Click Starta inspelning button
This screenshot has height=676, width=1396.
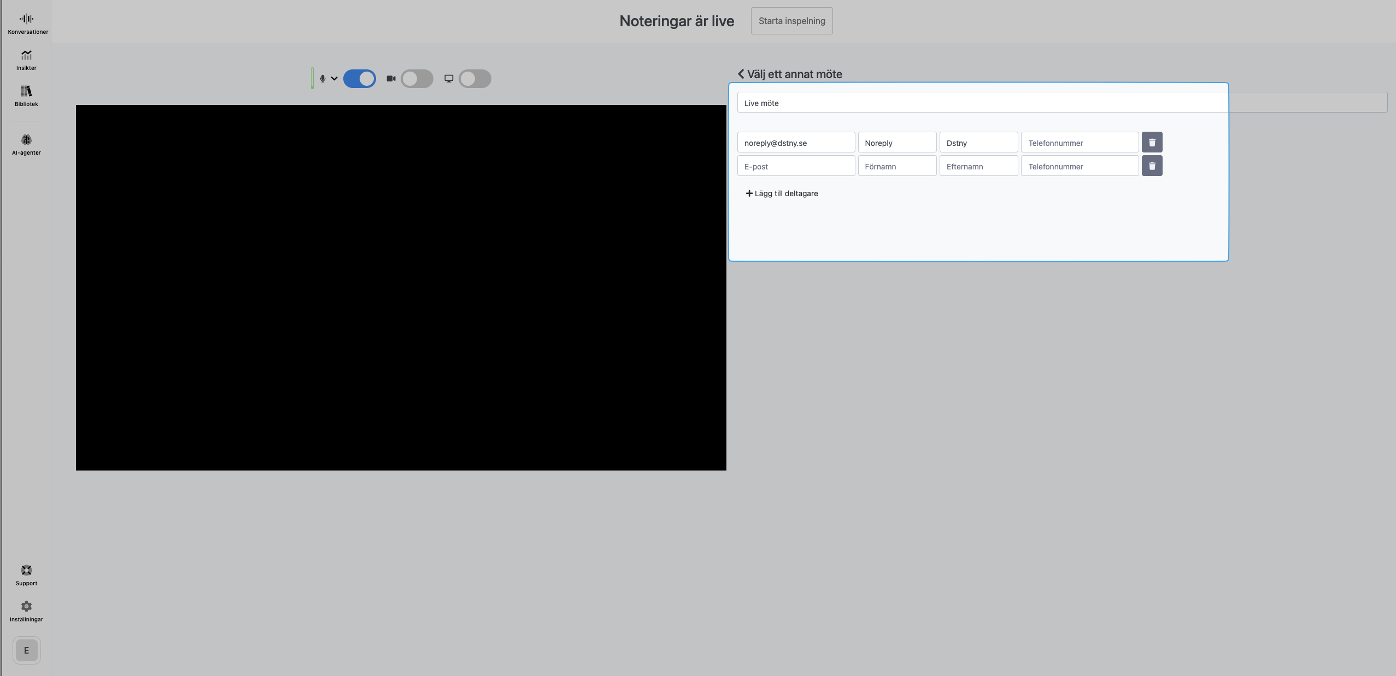tap(791, 21)
